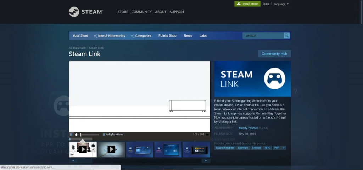Open the STORE header menu
This screenshot has height=170, width=363.
[x=123, y=12]
